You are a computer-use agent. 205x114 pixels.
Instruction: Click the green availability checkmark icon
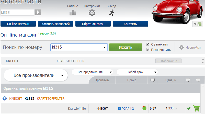point(188,108)
